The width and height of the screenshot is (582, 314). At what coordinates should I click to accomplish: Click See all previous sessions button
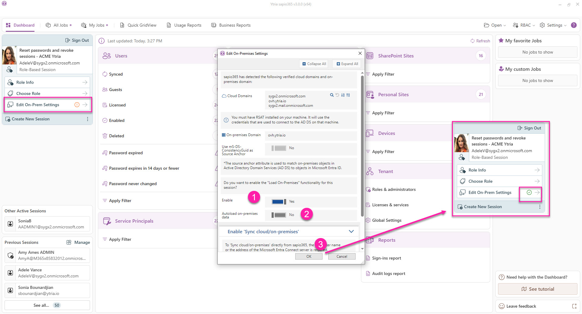pyautogui.click(x=47, y=305)
